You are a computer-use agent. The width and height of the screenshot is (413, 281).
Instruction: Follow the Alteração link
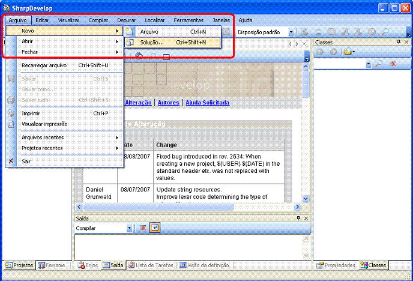tap(138, 103)
